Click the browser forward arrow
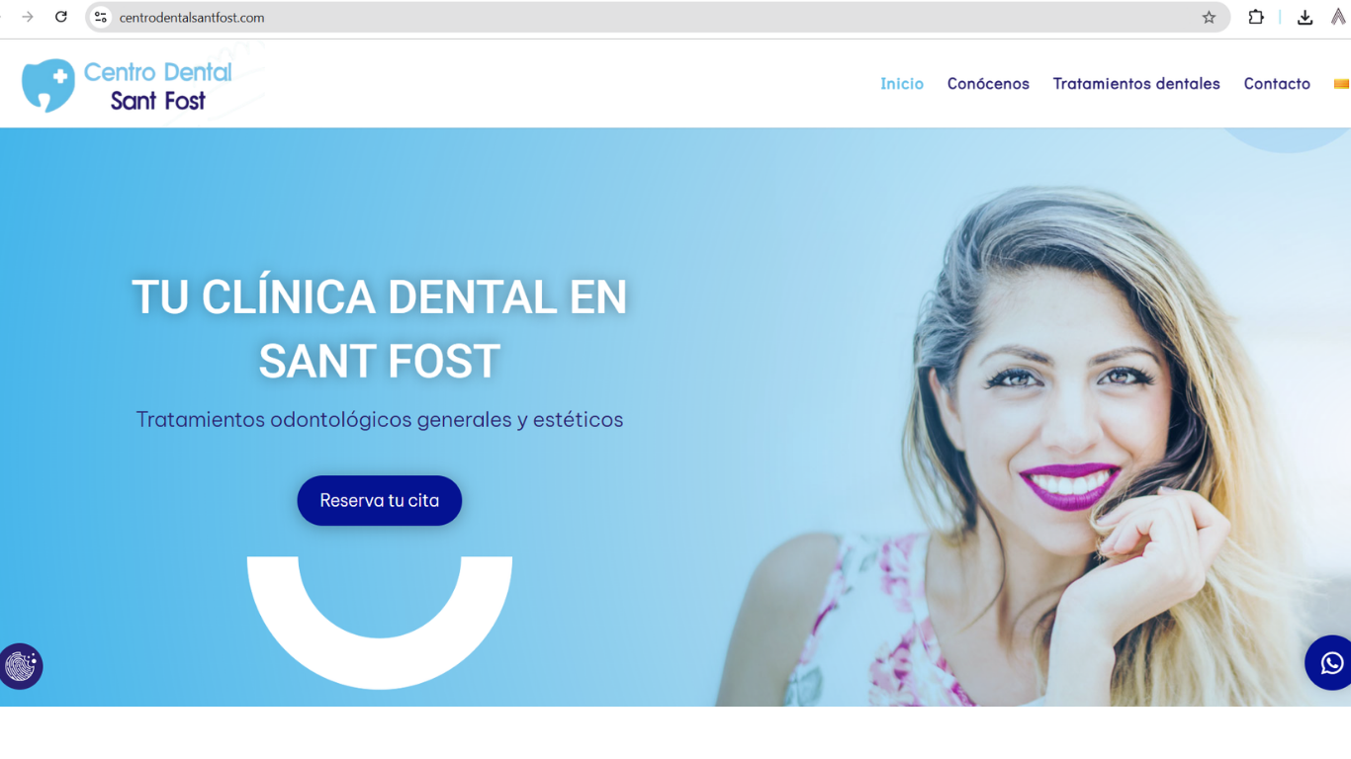Image resolution: width=1351 pixels, height=759 pixels. pyautogui.click(x=28, y=17)
